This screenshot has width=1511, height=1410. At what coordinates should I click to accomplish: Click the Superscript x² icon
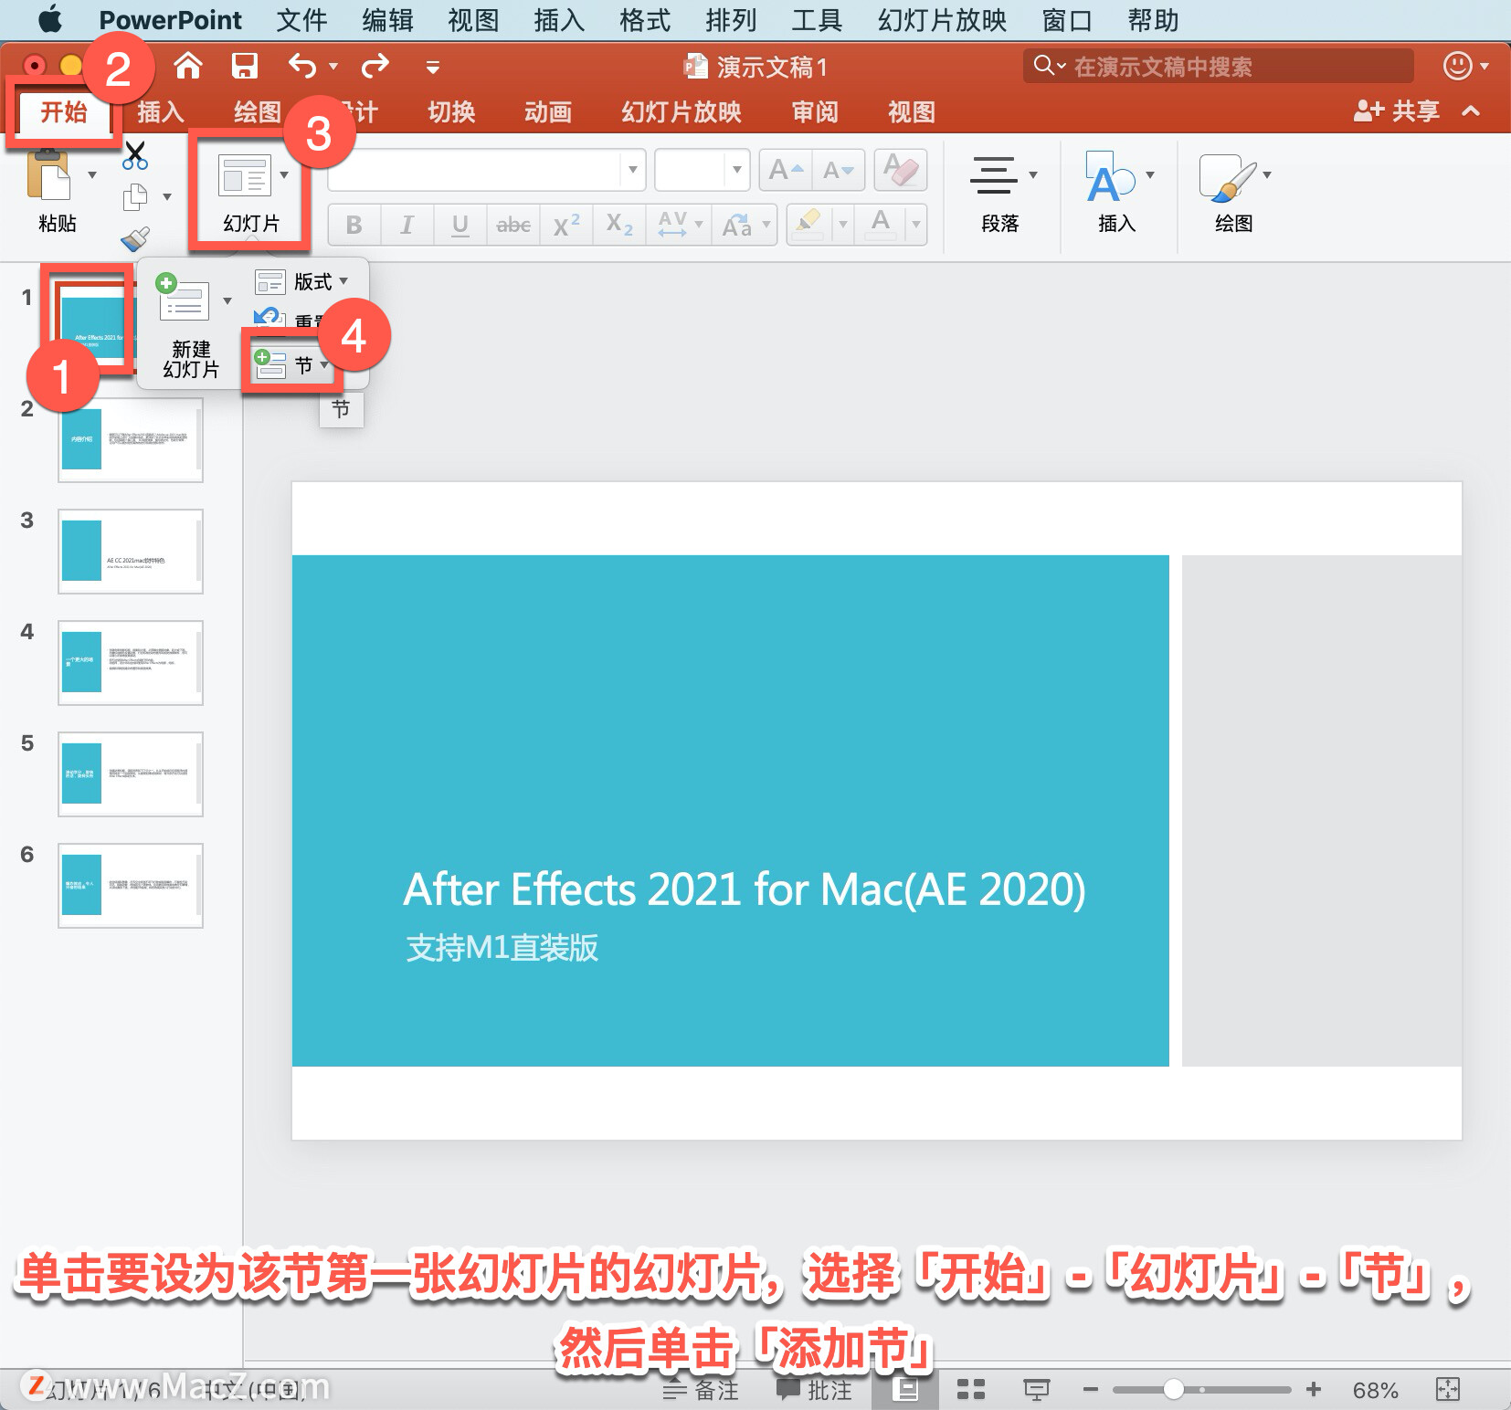coord(566,225)
